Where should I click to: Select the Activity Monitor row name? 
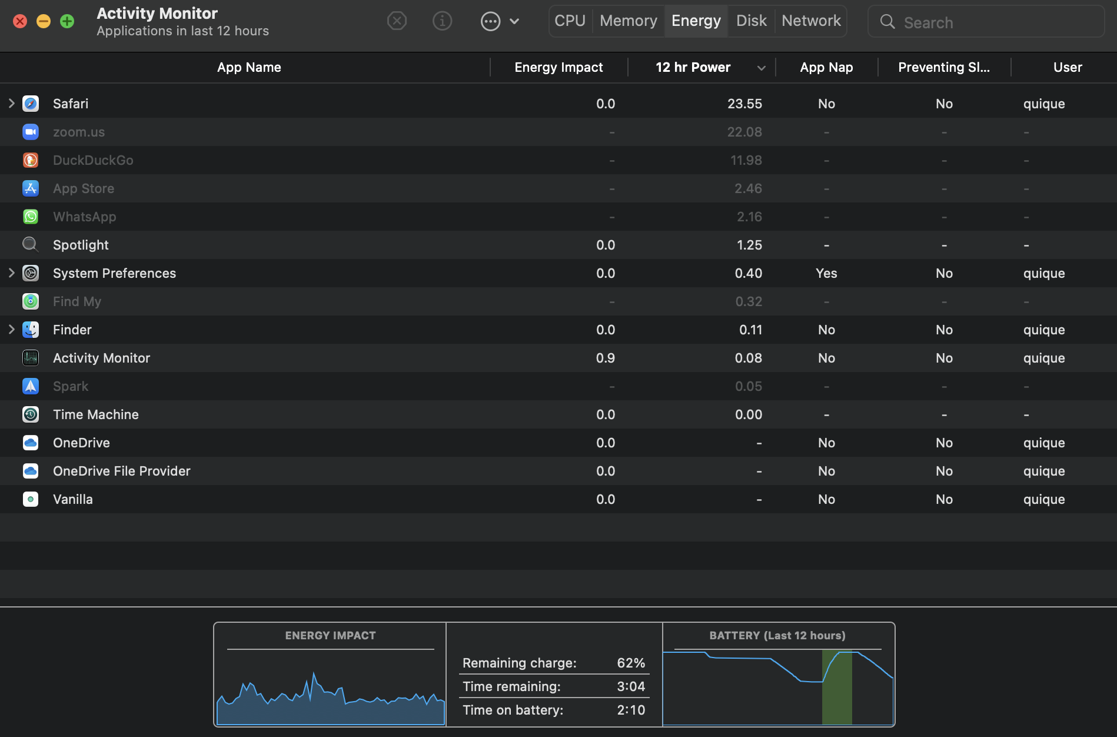click(x=101, y=358)
